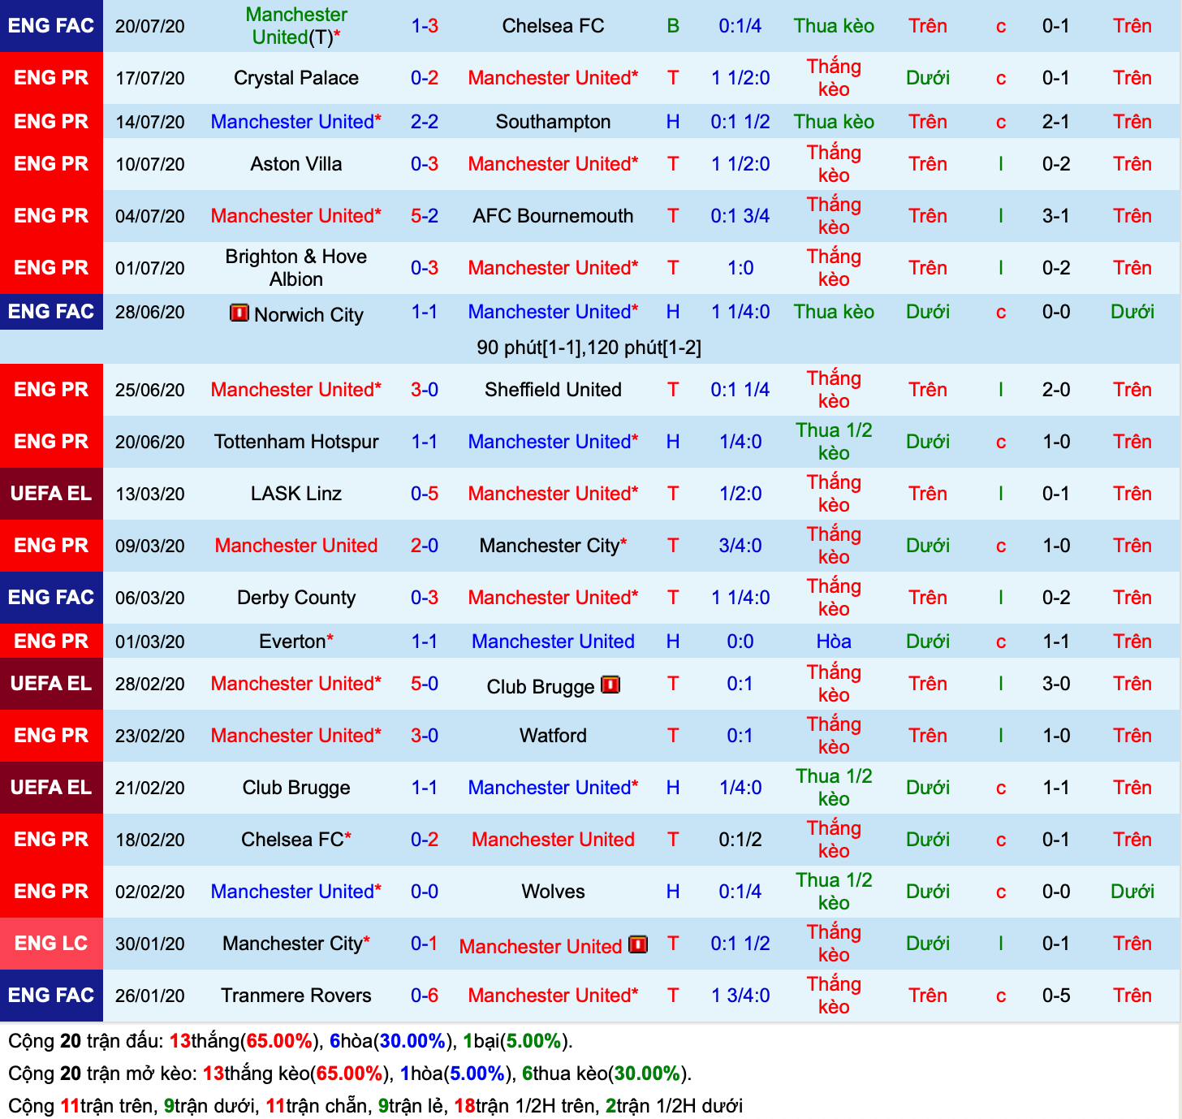Viewport: 1182px width, 1119px height.
Task: Click the date 13/03/20
Action: pos(150,494)
